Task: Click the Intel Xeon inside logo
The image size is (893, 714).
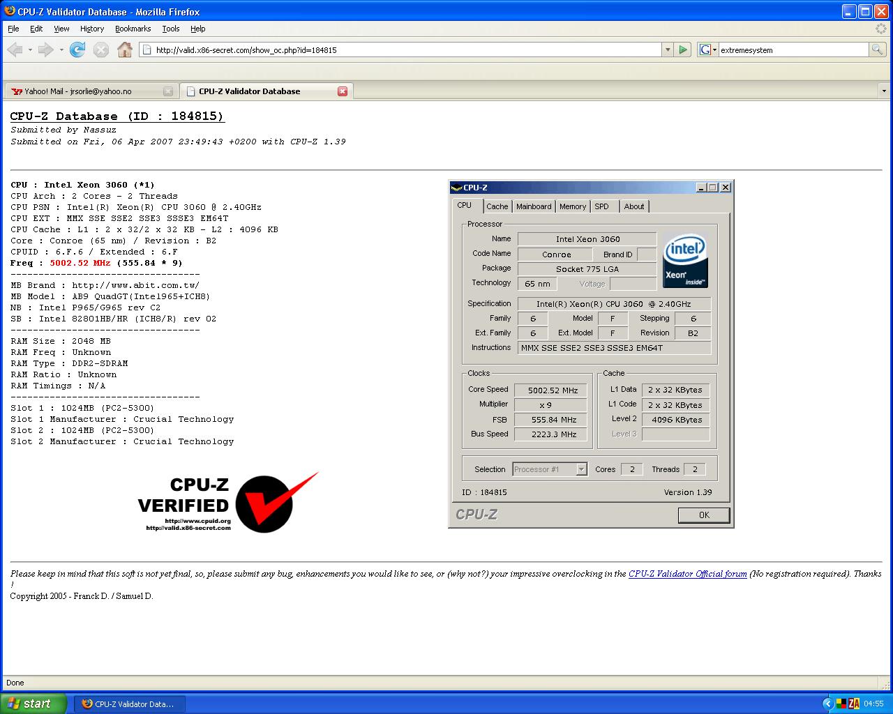Action: pyautogui.click(x=685, y=260)
